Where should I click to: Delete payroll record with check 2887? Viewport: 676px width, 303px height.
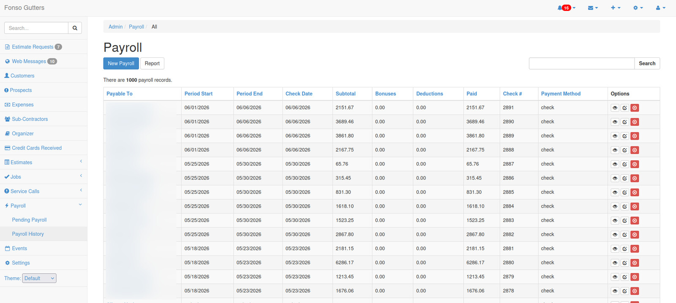(635, 164)
